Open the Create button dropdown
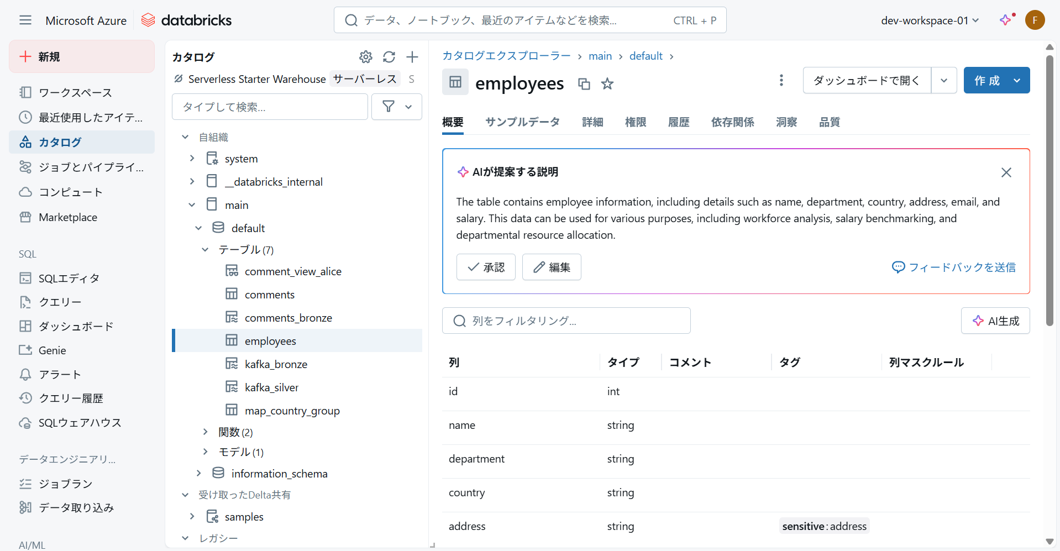The image size is (1060, 551). point(1017,81)
